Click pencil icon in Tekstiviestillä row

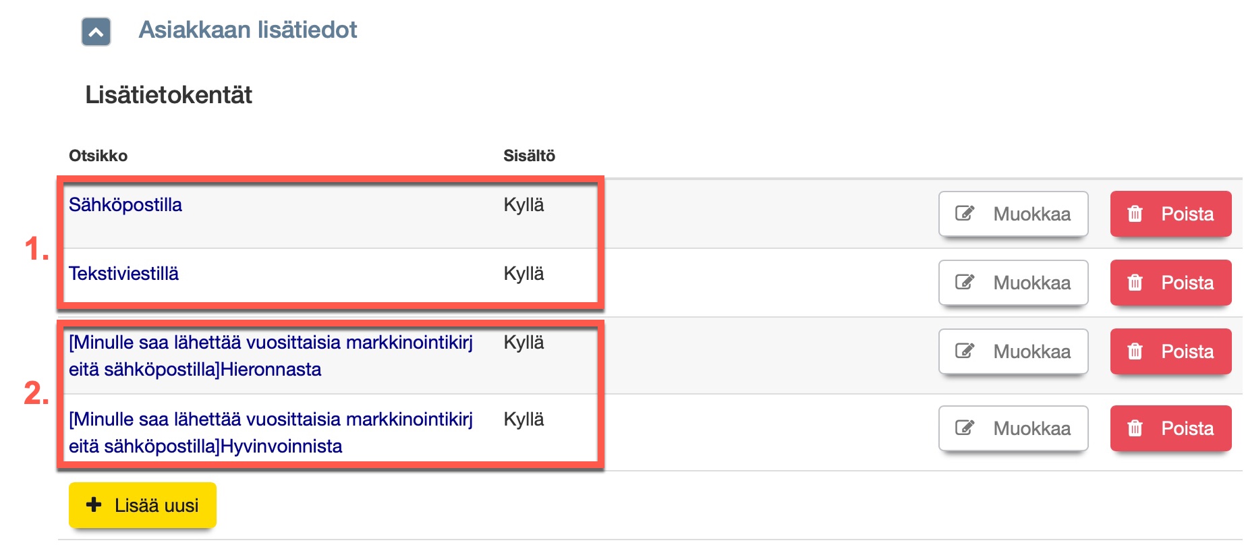(x=965, y=283)
